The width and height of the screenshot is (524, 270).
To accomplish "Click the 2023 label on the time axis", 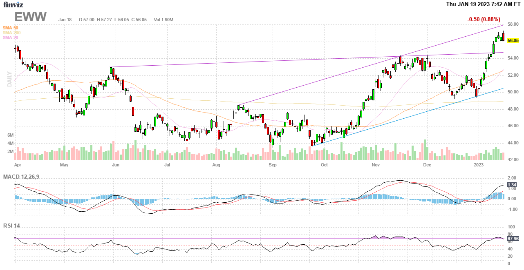I will (x=479, y=165).
